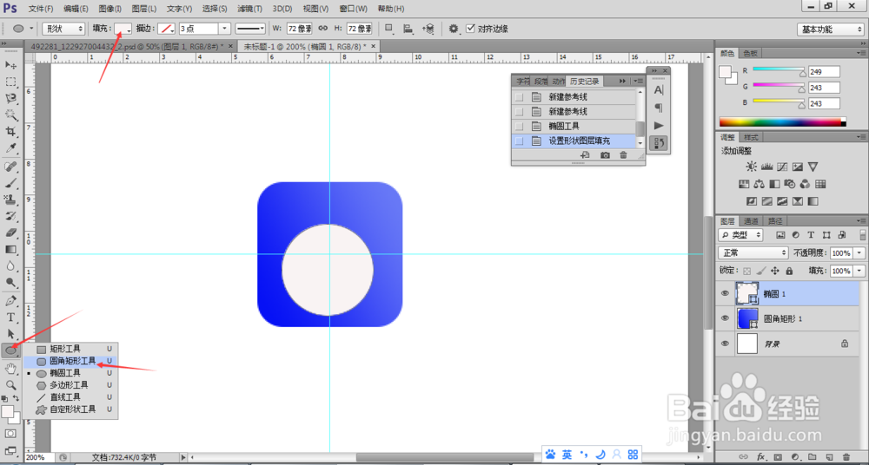The height and width of the screenshot is (465, 869).
Task: Create a Vibrance adjustment layer
Action: (x=813, y=167)
